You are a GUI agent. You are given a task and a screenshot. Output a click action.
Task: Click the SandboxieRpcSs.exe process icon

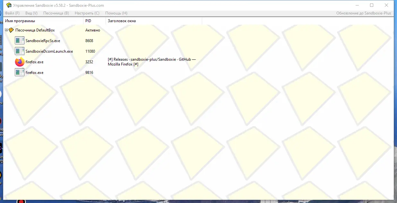coord(20,41)
